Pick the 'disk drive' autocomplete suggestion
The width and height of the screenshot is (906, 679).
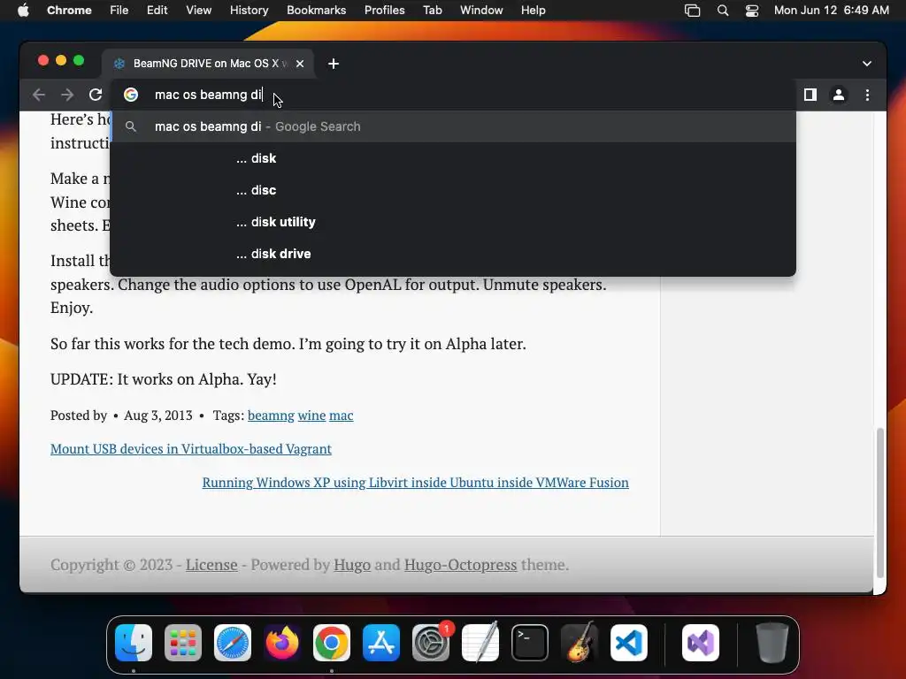pos(453,254)
